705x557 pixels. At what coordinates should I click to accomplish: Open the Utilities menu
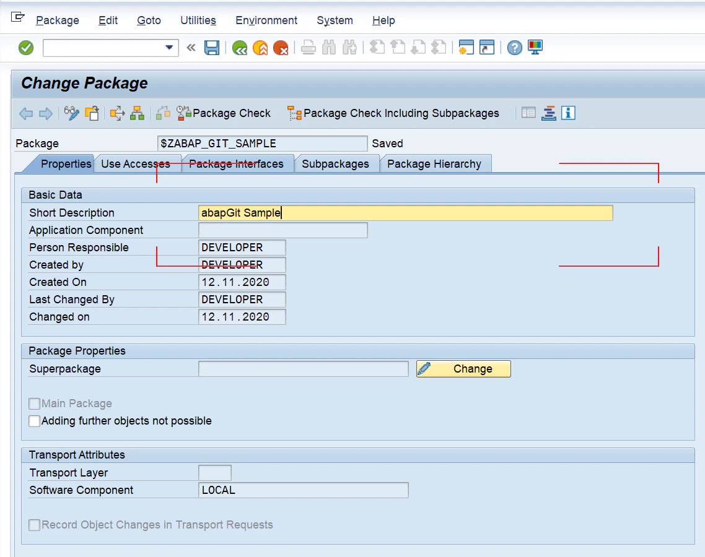pos(198,20)
